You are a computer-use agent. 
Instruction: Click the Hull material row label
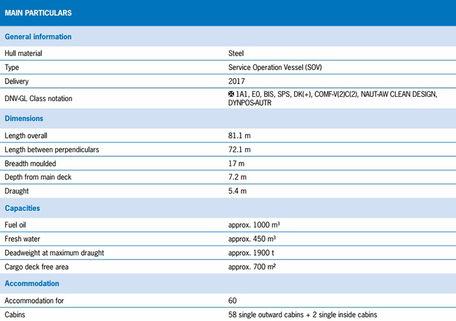24,54
